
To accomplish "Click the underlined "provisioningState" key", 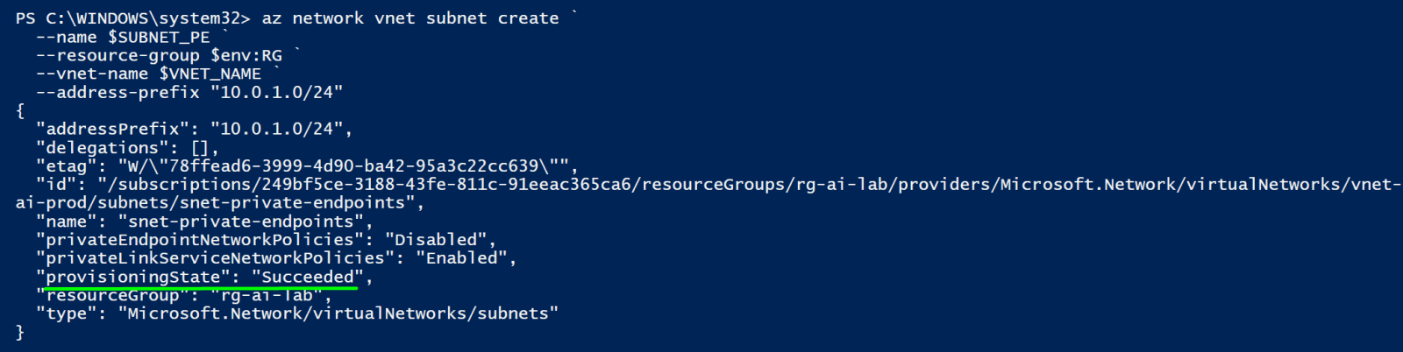I will [x=132, y=276].
